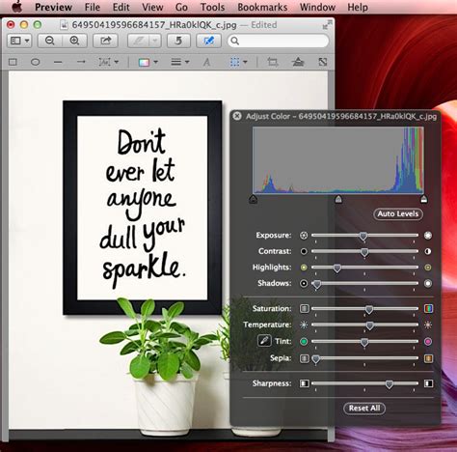Open the sidebar view dropdown
The height and width of the screenshot is (452, 457).
[x=19, y=41]
